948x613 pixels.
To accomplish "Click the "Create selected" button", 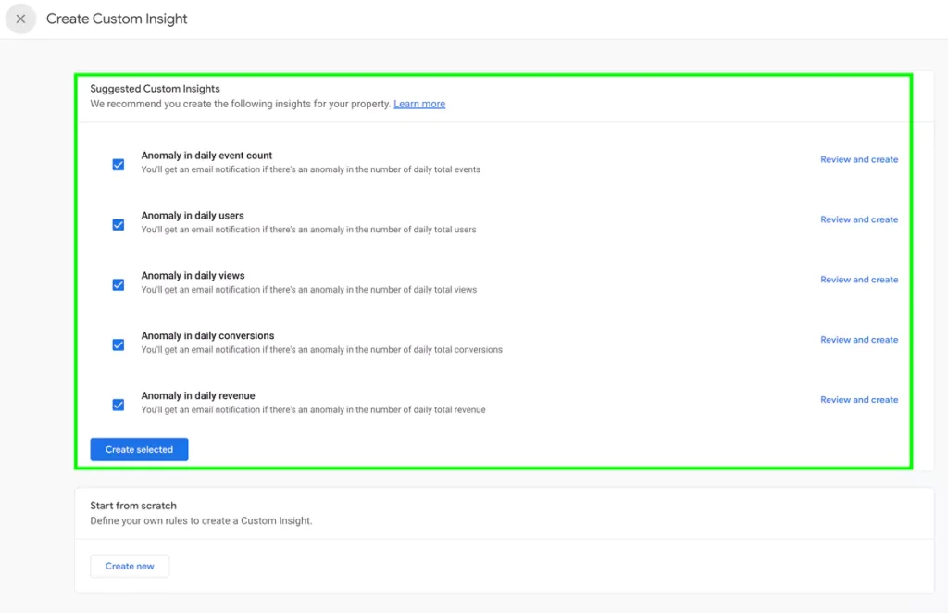I will pos(139,449).
